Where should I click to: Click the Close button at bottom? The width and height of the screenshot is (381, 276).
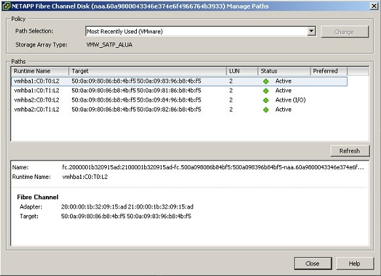pos(313,264)
